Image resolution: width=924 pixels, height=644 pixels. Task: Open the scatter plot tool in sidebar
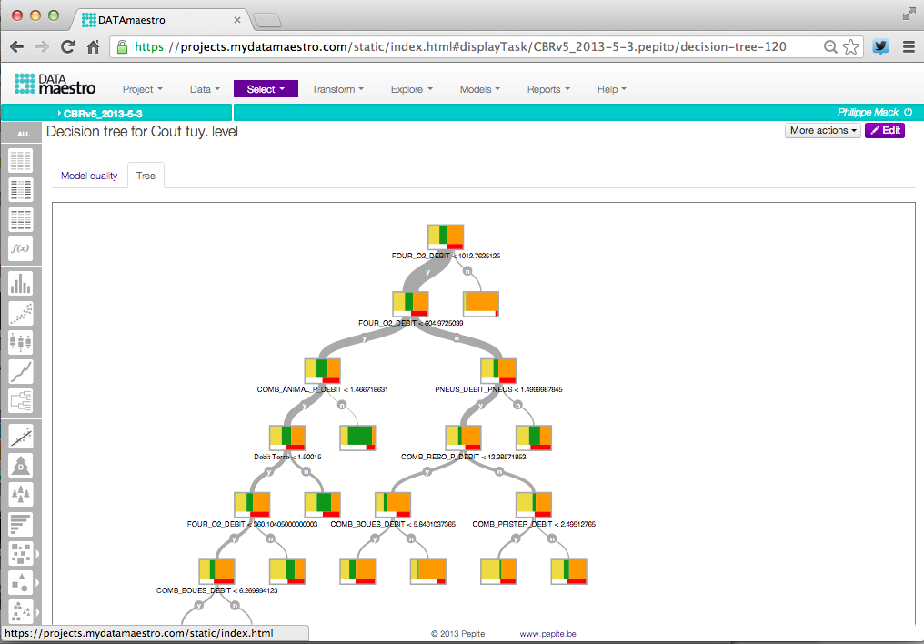(20, 313)
